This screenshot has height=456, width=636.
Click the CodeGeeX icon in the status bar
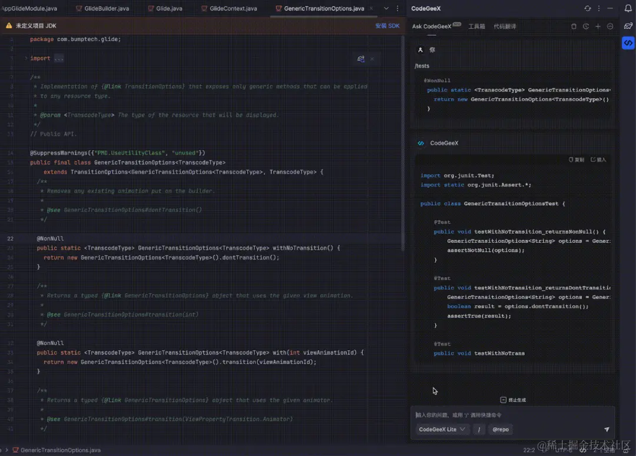tap(583, 450)
